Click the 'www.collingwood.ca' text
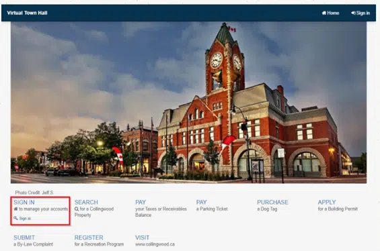380x251 pixels. pos(155,244)
